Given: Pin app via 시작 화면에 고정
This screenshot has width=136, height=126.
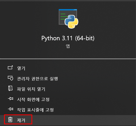Looking at the screenshot, I should tap(68, 99).
